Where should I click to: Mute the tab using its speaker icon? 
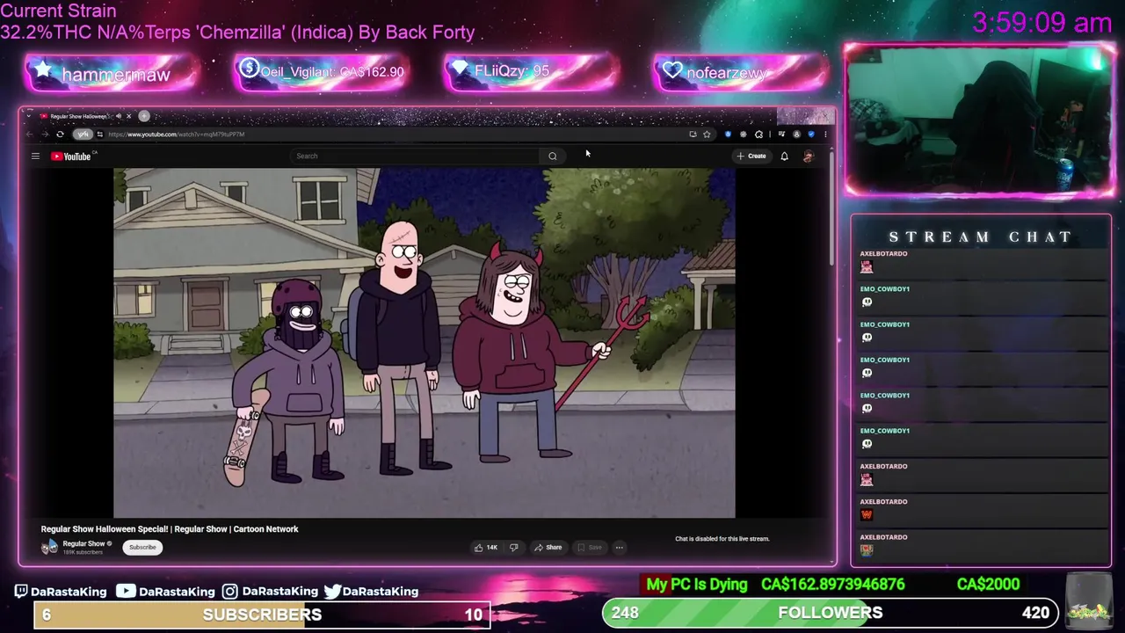point(119,116)
